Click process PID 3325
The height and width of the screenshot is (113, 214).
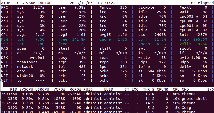click(x=12, y=99)
